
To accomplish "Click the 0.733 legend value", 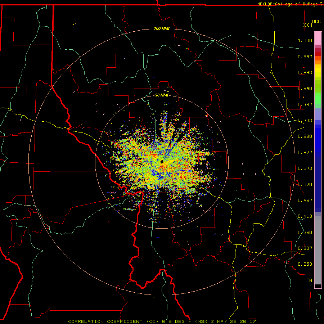I will pyautogui.click(x=305, y=121).
